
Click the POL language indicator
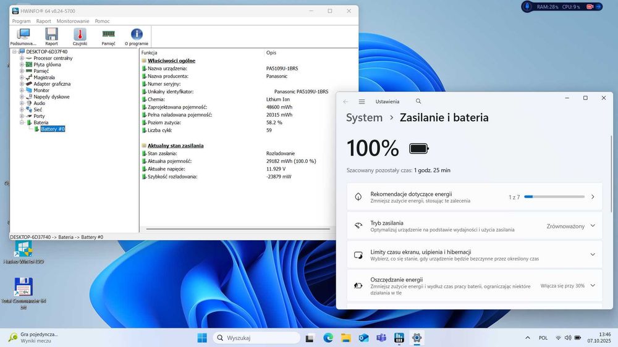click(x=543, y=338)
